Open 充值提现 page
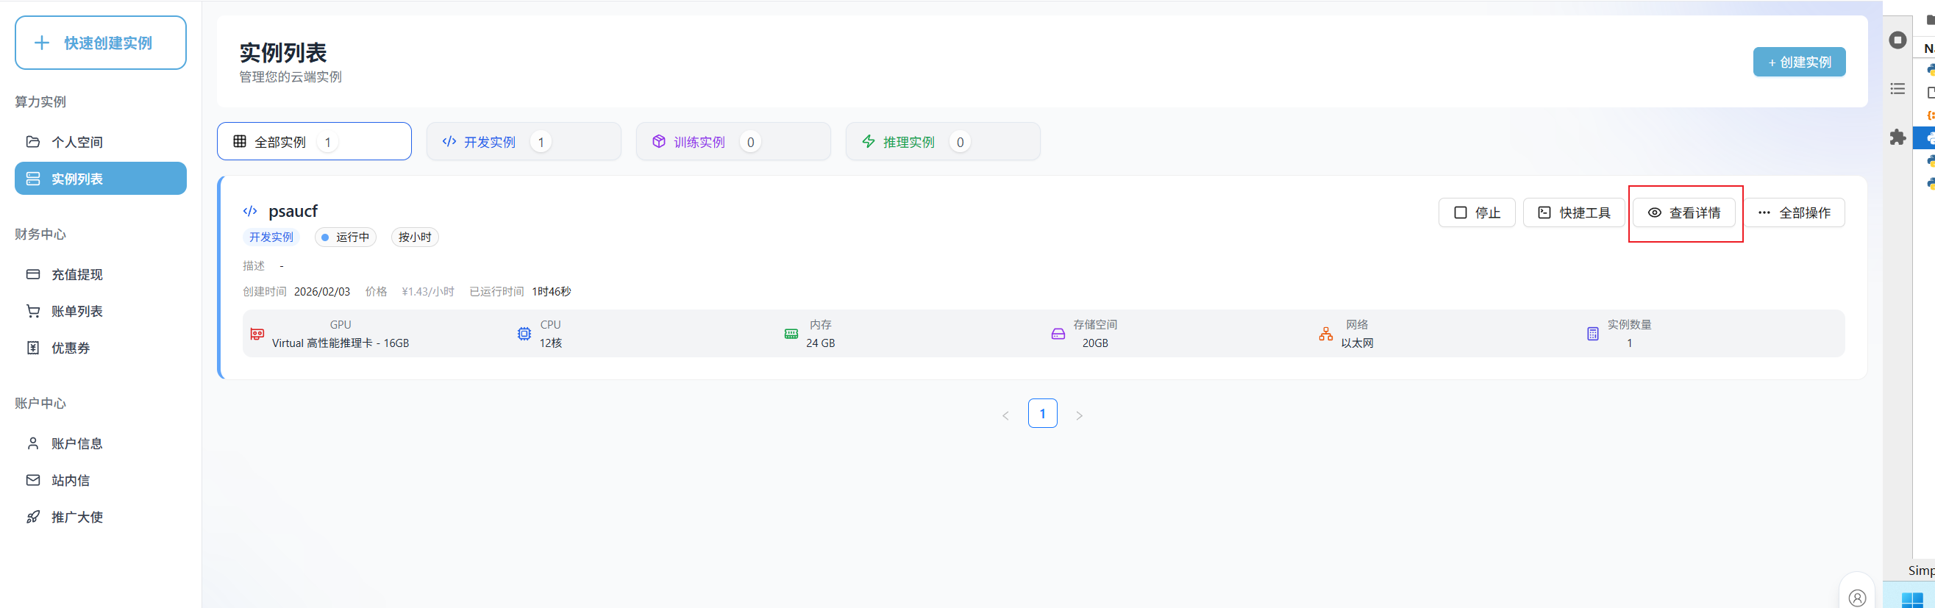The width and height of the screenshot is (1935, 608). (x=101, y=275)
